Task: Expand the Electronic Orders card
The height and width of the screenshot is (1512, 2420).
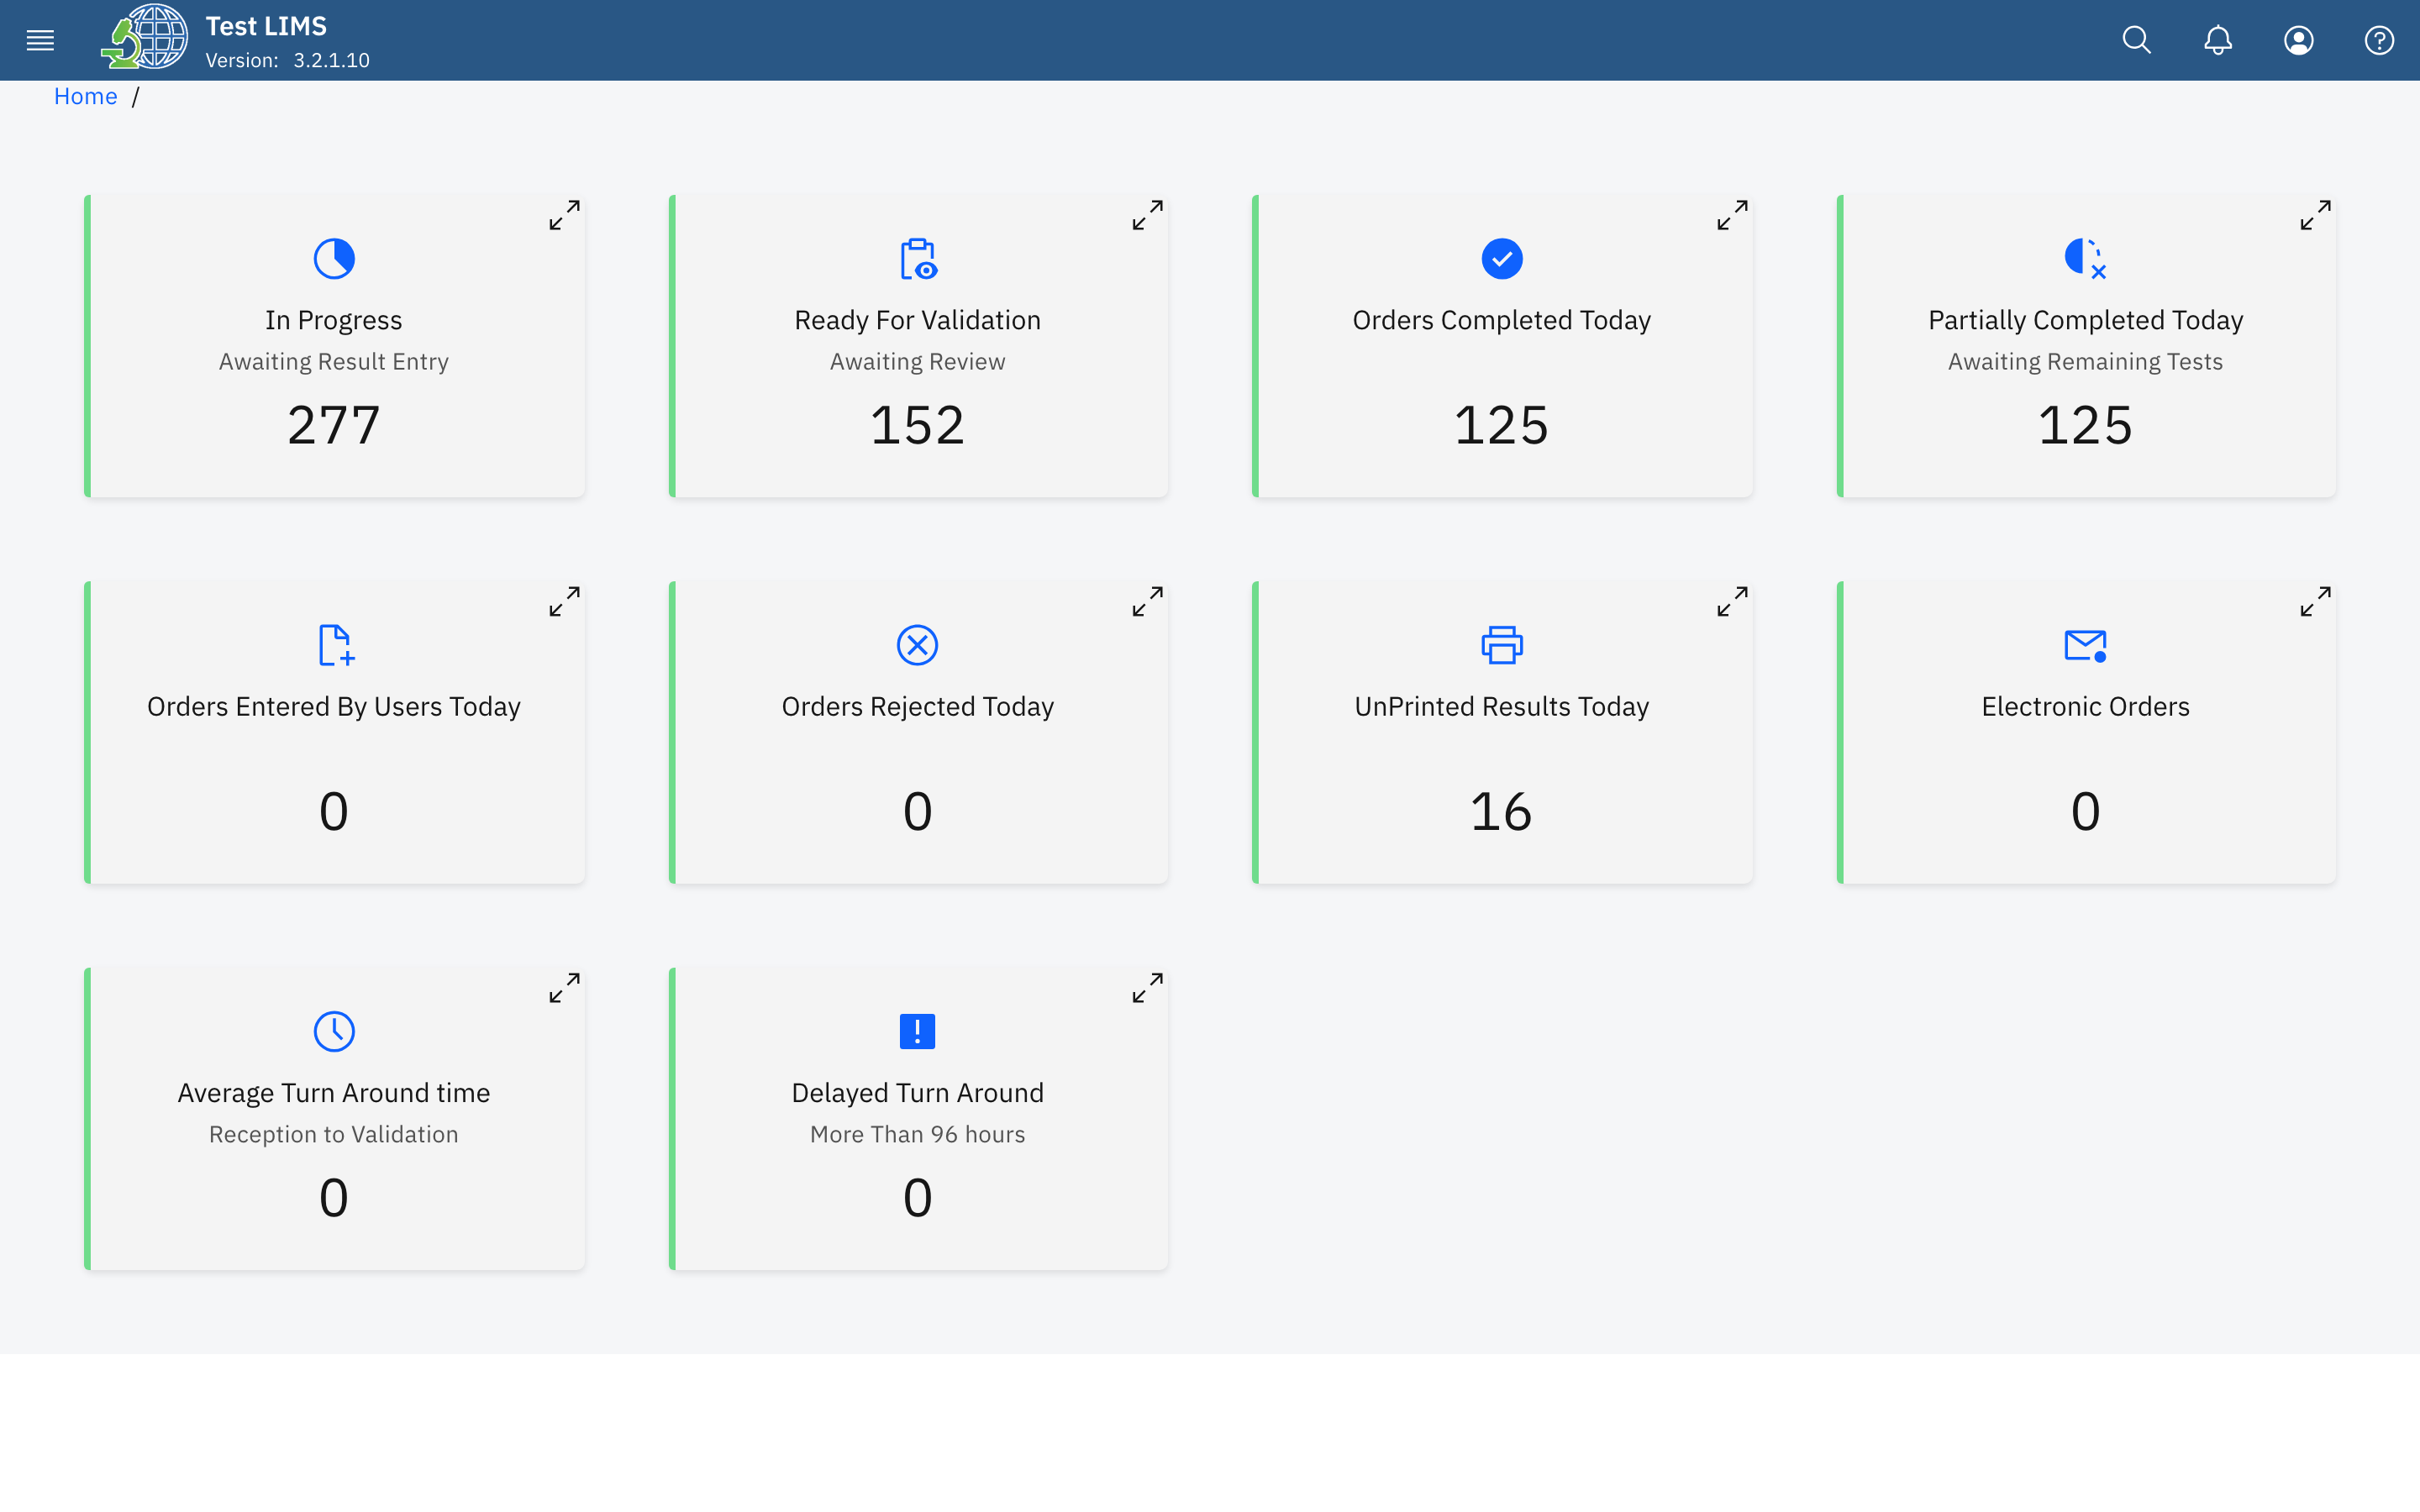Action: (2315, 601)
